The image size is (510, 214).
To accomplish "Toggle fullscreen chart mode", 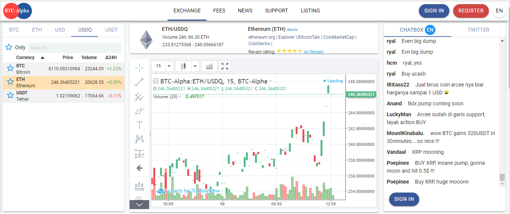I will point(225,66).
